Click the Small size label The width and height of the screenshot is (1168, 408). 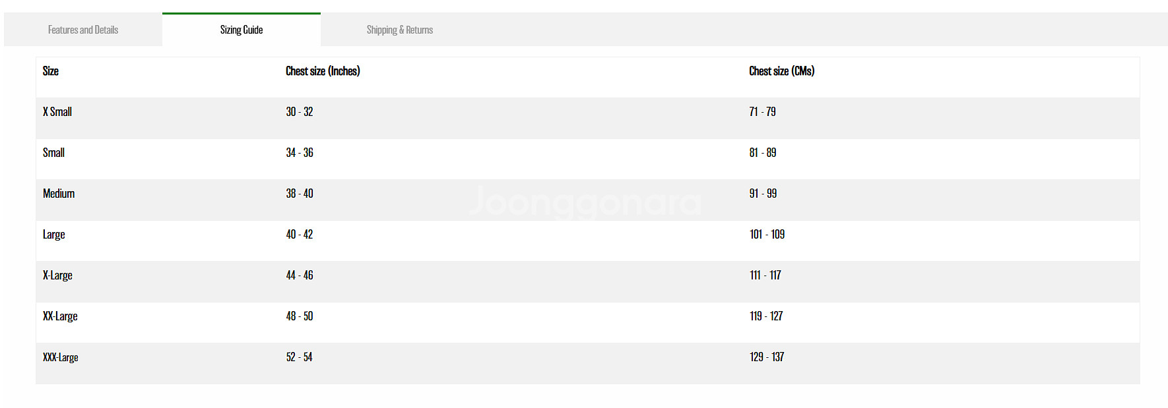tap(53, 153)
